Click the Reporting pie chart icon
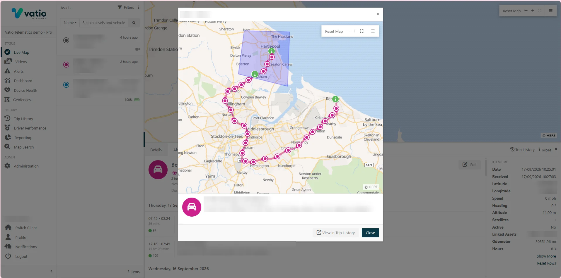This screenshot has height=278, width=561. tap(8, 137)
